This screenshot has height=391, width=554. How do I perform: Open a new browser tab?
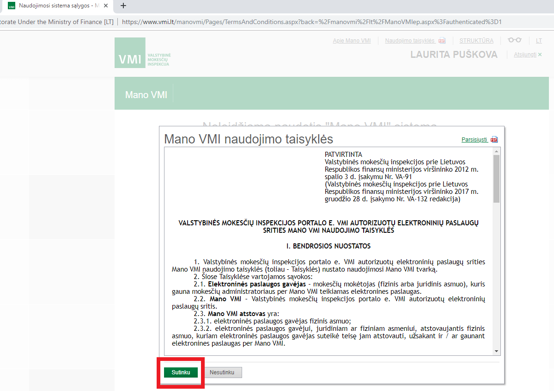[x=123, y=6]
